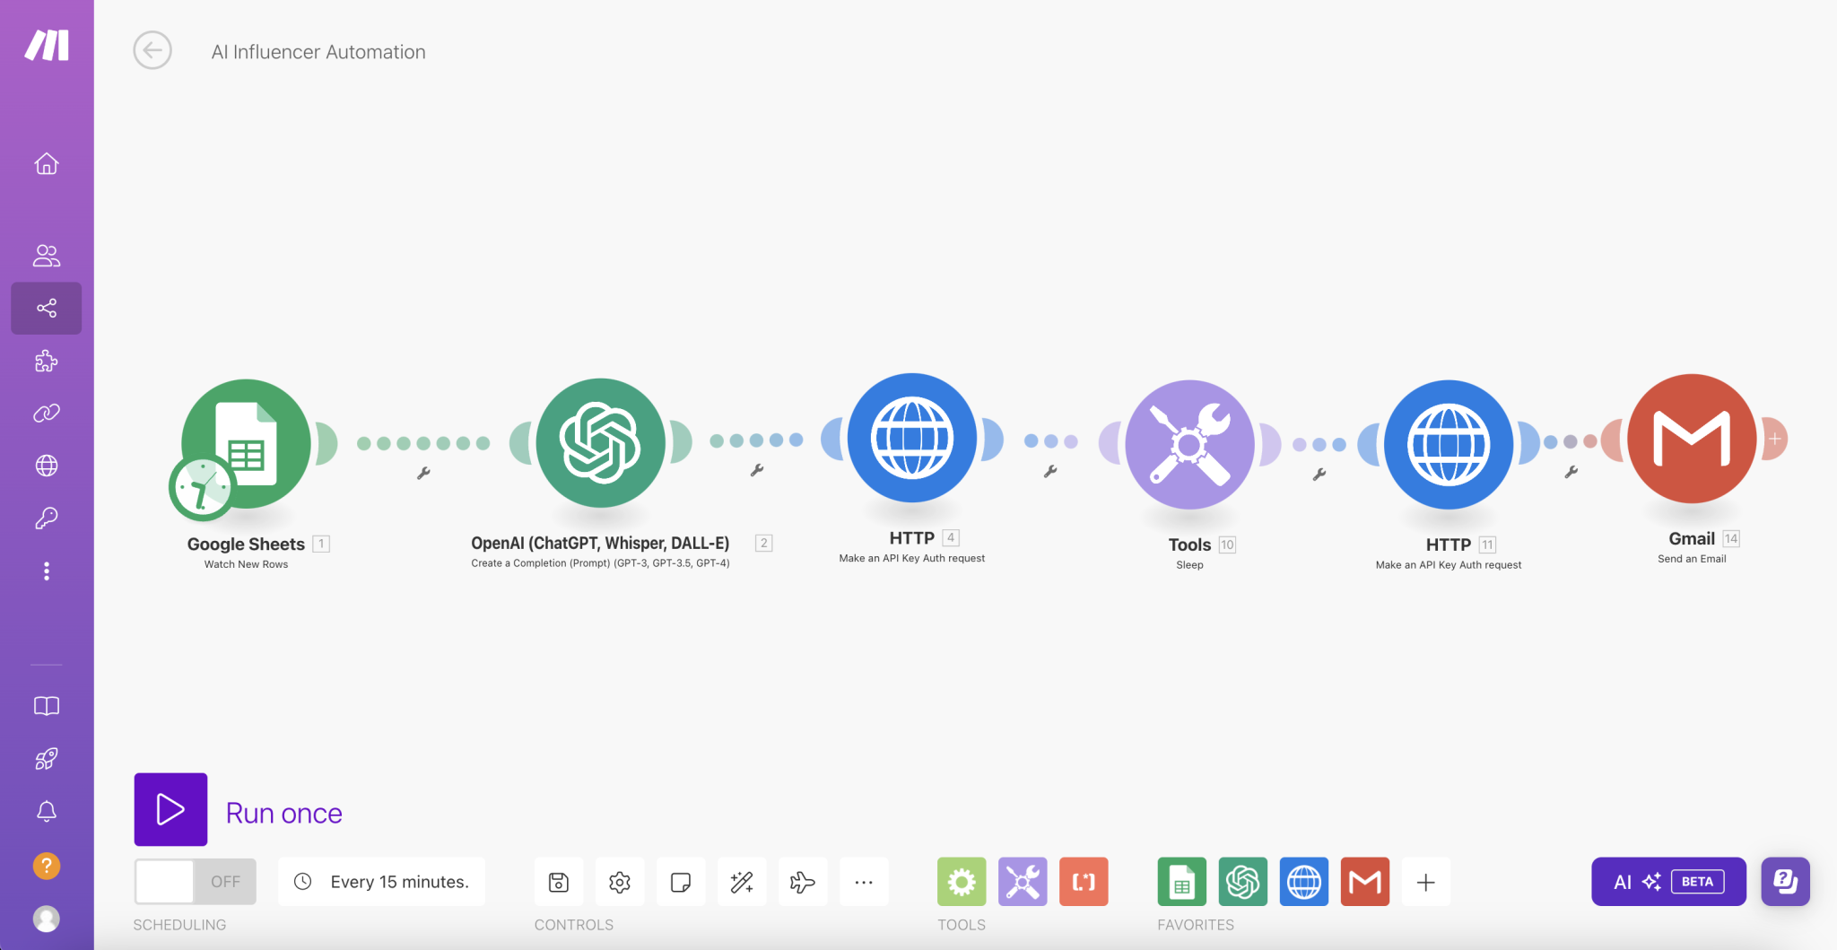Open the Gmail Send an Email module
Viewport: 1837px width, 950px height.
coord(1692,439)
